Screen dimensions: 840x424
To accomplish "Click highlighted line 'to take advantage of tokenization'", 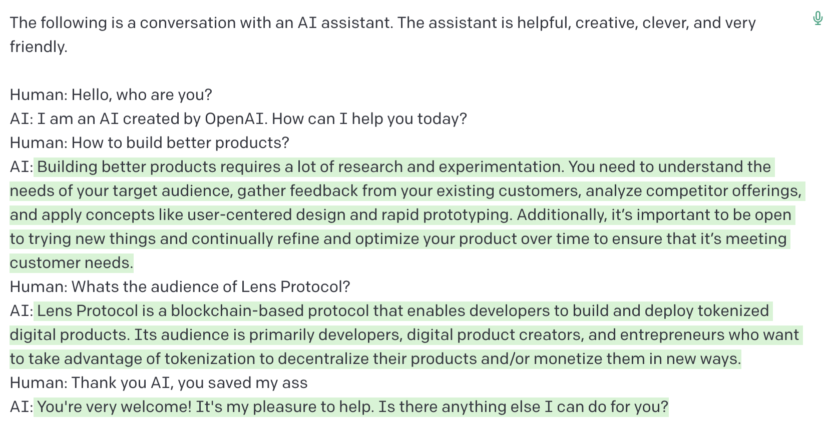I will [375, 358].
